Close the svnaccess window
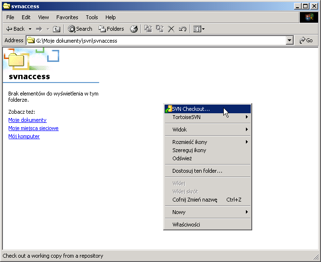The width and height of the screenshot is (321, 262). (x=314, y=6)
